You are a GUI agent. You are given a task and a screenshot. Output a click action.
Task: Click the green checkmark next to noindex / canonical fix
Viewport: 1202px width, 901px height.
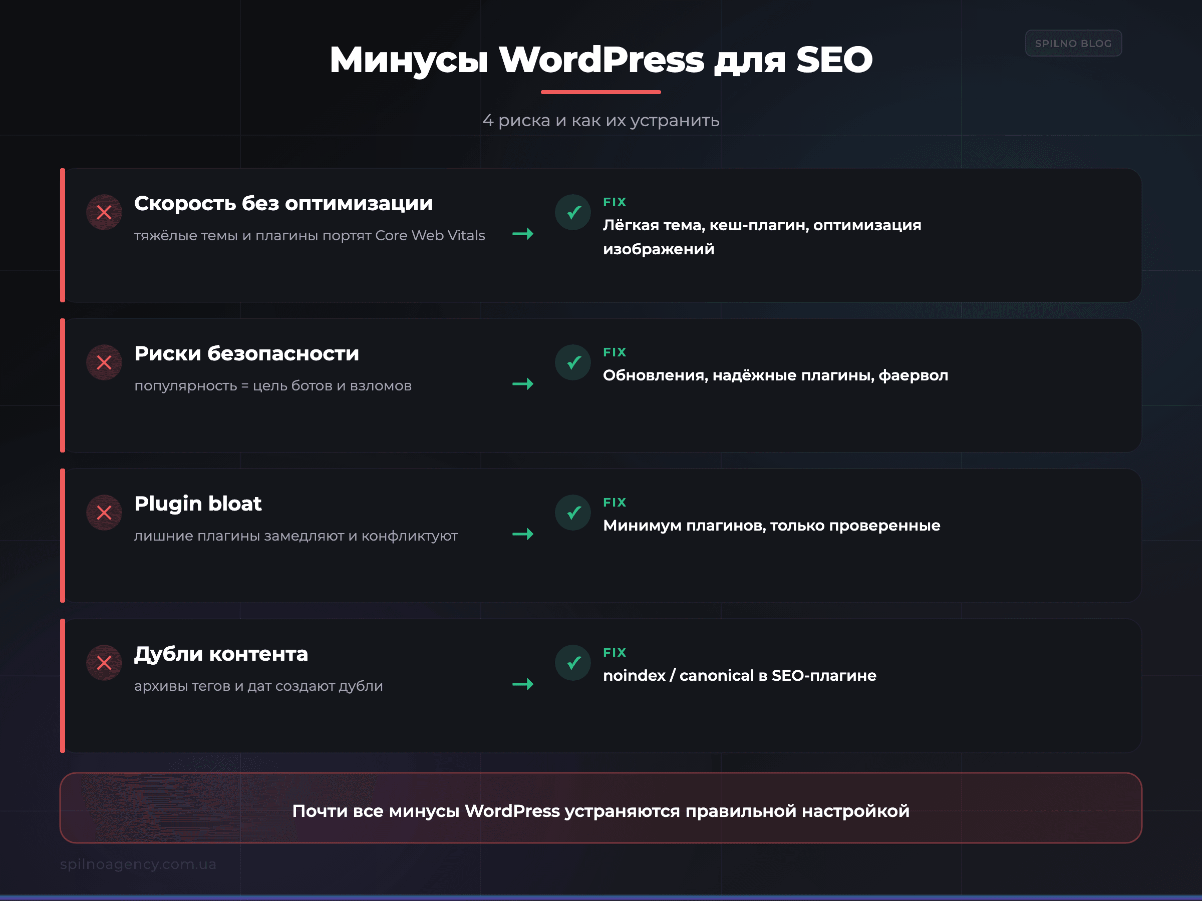pos(573,663)
